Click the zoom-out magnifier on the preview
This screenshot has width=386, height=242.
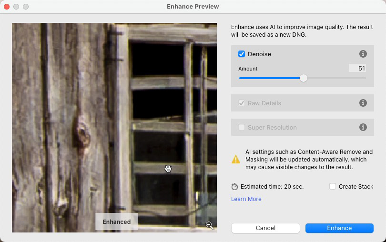click(x=210, y=225)
